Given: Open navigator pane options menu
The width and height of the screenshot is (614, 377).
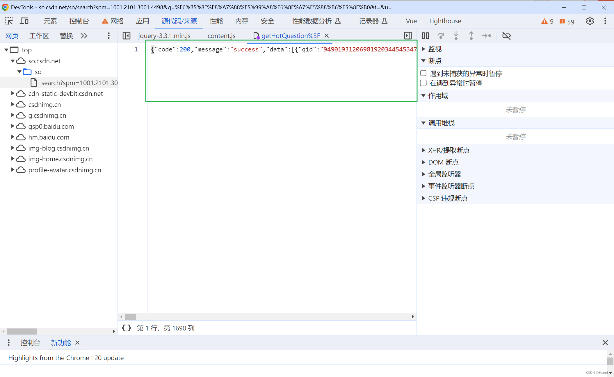Looking at the screenshot, I should coord(109,36).
